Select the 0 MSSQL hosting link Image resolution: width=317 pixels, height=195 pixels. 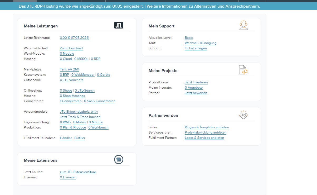81,59
